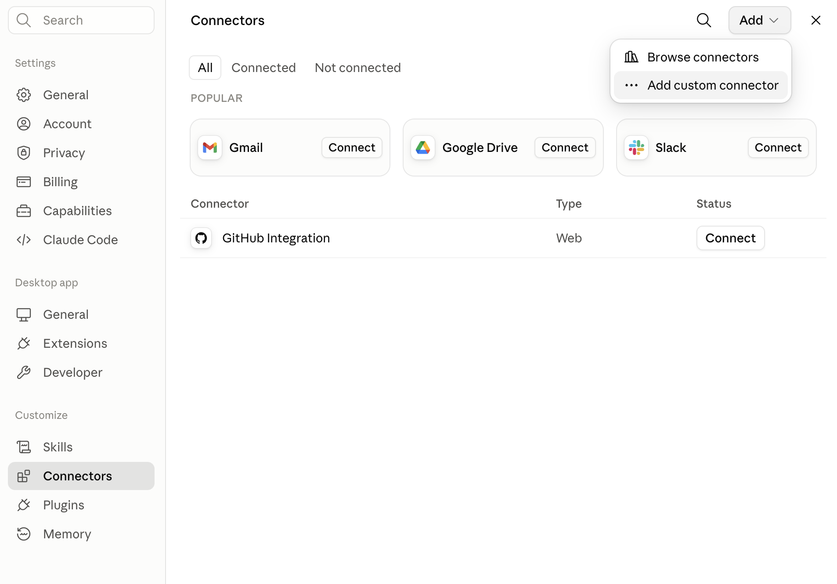Open Claude Code settings icon
Image resolution: width=837 pixels, height=584 pixels.
click(24, 240)
